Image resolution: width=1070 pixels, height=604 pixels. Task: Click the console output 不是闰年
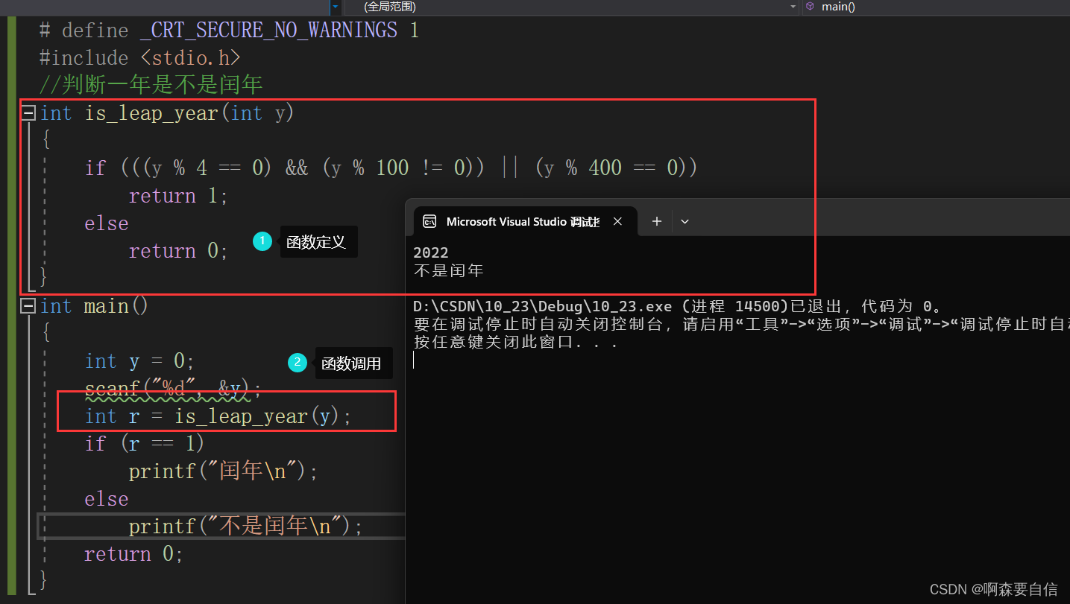click(449, 270)
